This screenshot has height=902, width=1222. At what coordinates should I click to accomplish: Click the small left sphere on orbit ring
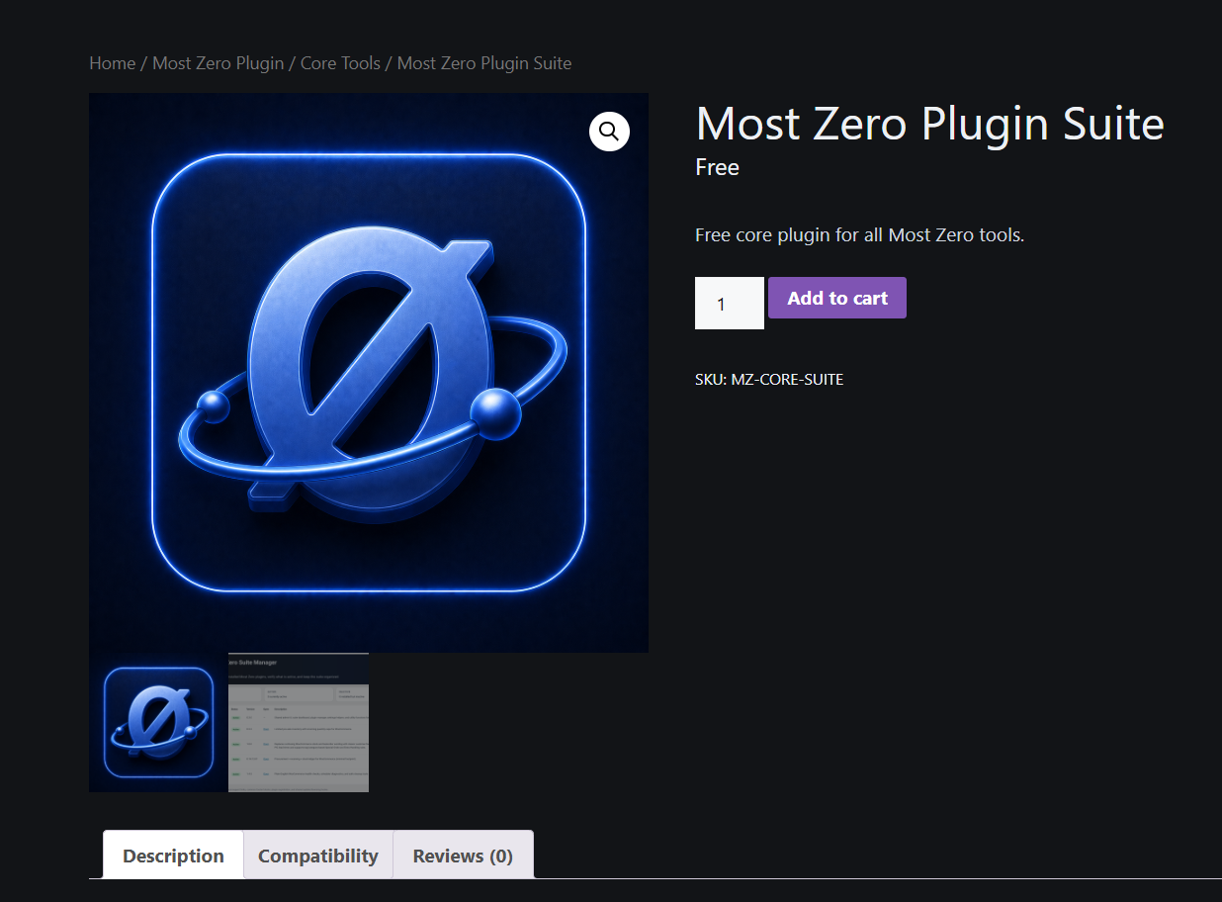(x=214, y=406)
